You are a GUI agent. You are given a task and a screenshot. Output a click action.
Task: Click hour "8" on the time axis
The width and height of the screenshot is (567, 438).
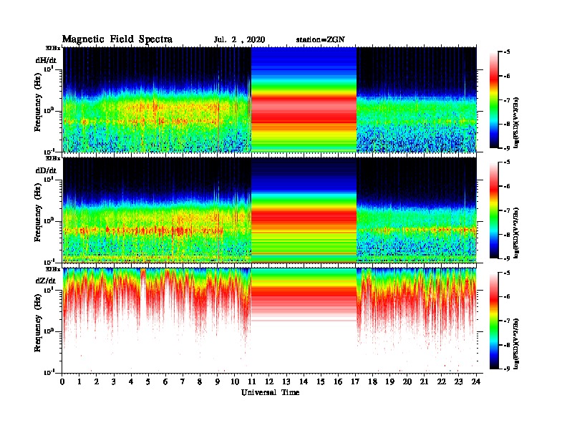point(200,381)
